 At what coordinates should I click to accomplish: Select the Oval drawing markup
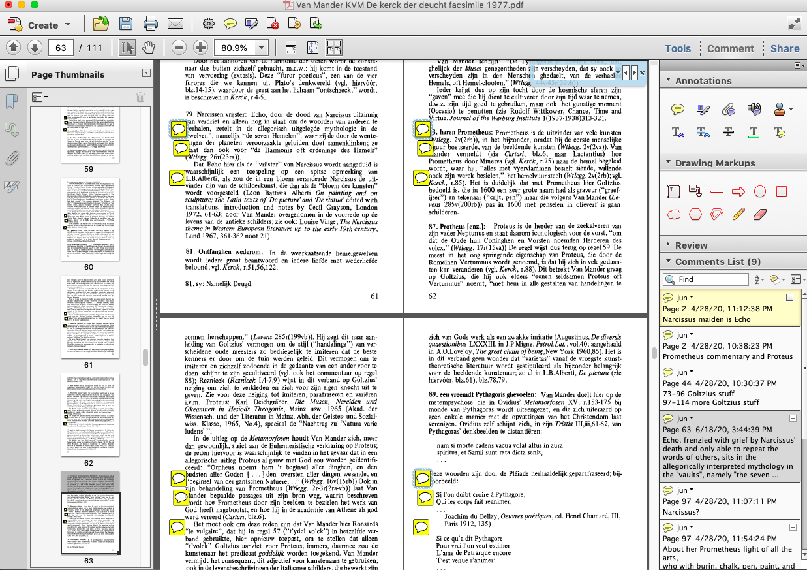coord(759,191)
